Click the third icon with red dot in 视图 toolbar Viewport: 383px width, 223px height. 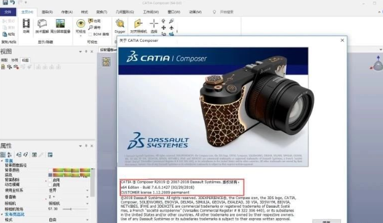(x=16, y=67)
